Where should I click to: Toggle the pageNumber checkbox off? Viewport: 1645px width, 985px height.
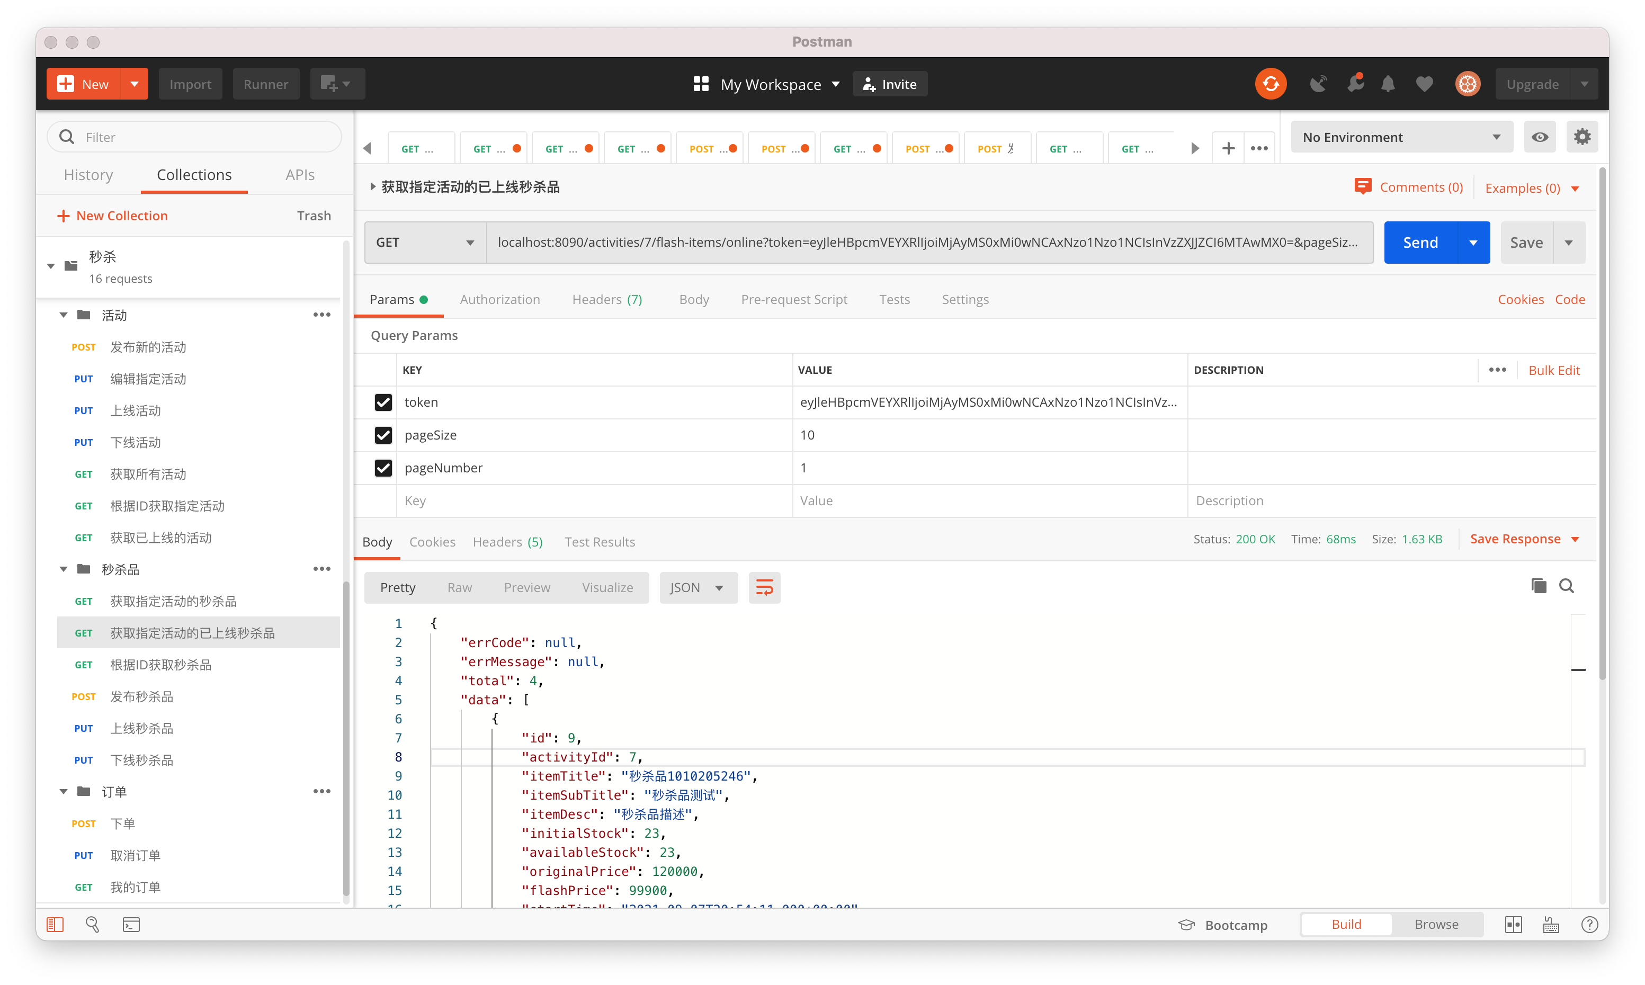(382, 468)
